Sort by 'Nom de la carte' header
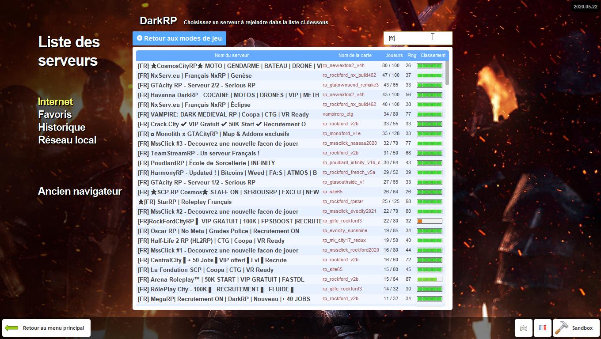This screenshot has width=601, height=339. pyautogui.click(x=355, y=56)
